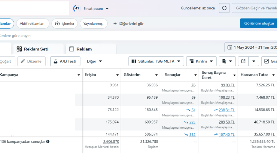Select the Aktif reklamlar filter chip
This screenshot has width=277, height=156.
tap(32, 23)
